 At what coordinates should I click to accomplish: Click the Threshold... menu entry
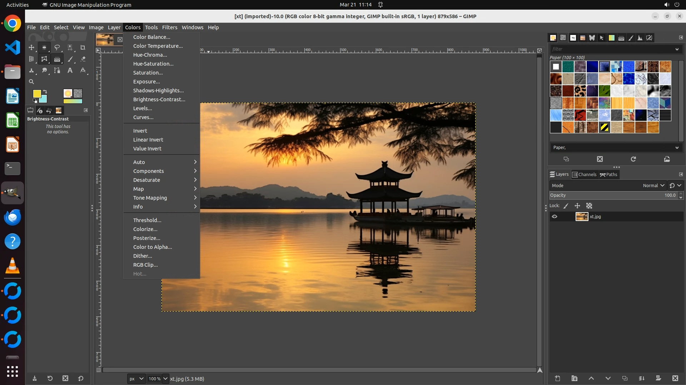pyautogui.click(x=147, y=220)
